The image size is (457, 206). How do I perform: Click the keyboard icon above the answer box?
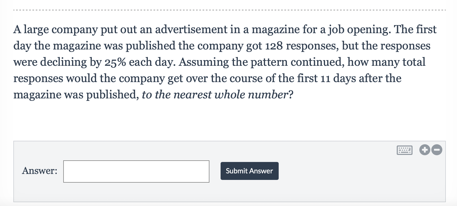pyautogui.click(x=404, y=150)
